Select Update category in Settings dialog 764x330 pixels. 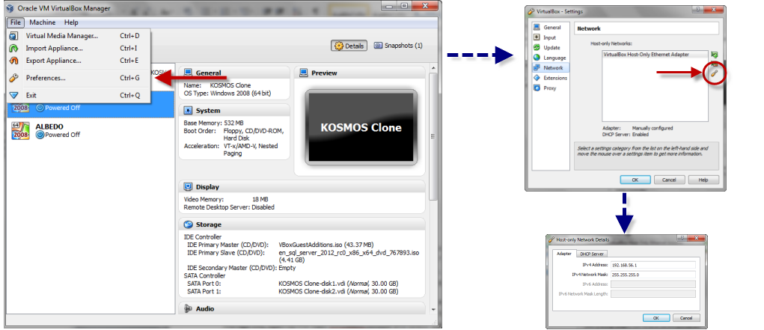click(x=551, y=48)
